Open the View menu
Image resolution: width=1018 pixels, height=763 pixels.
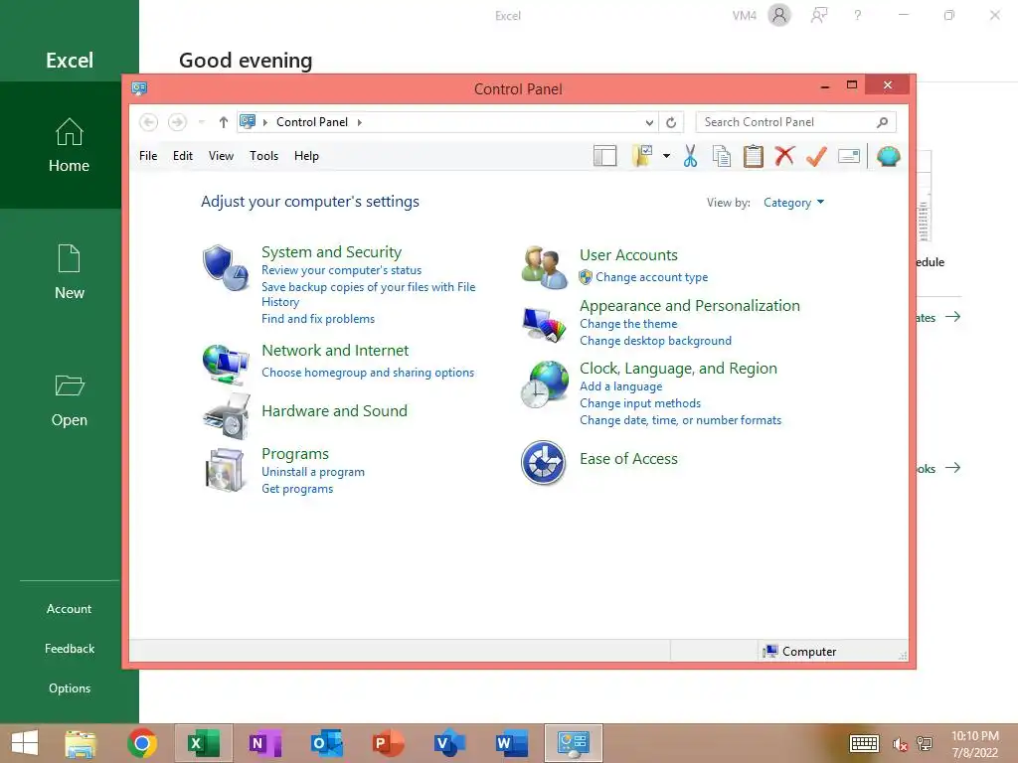[x=221, y=156]
